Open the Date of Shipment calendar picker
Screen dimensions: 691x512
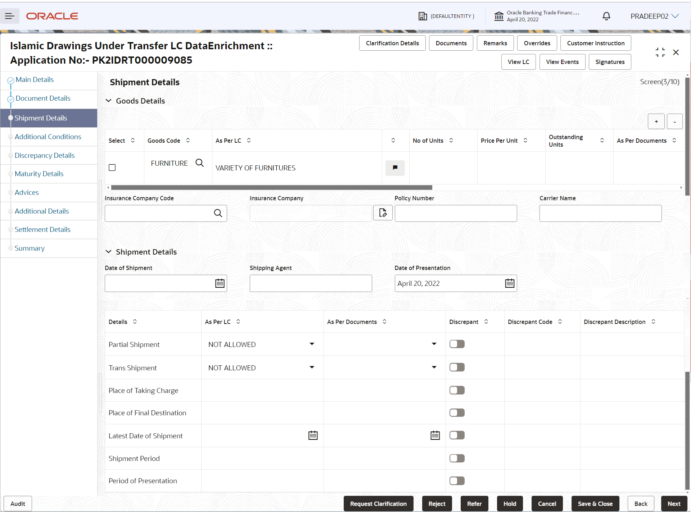219,283
